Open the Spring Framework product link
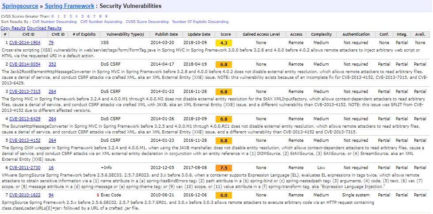 pyautogui.click(x=69, y=6)
